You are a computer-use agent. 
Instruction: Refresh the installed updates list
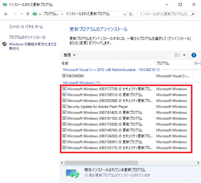[x=131, y=14]
